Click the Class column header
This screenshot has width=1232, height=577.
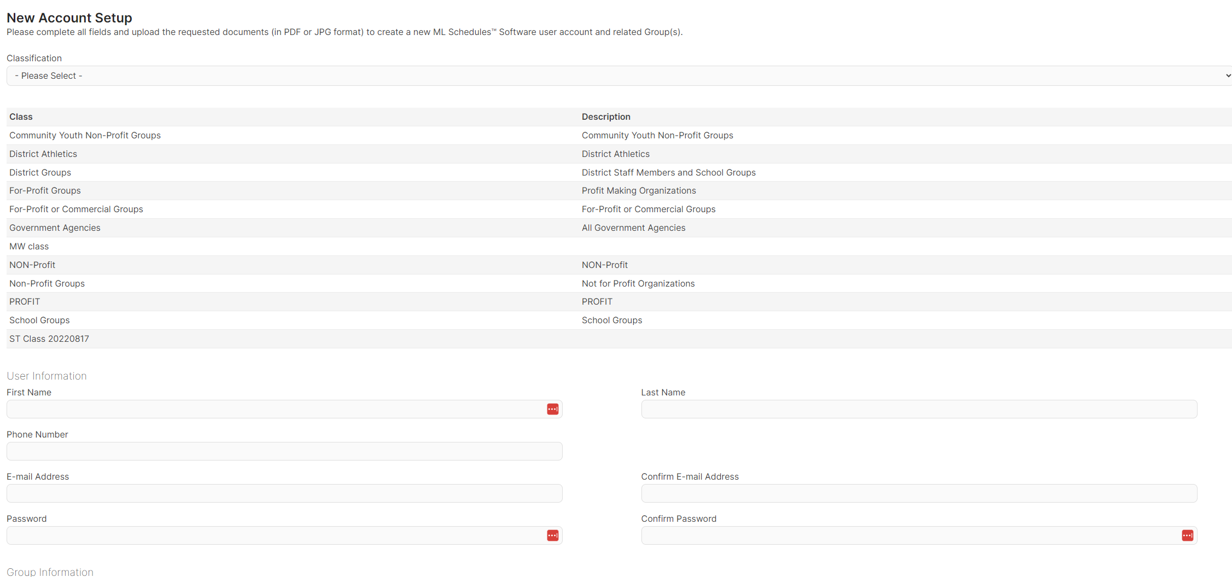(x=21, y=117)
